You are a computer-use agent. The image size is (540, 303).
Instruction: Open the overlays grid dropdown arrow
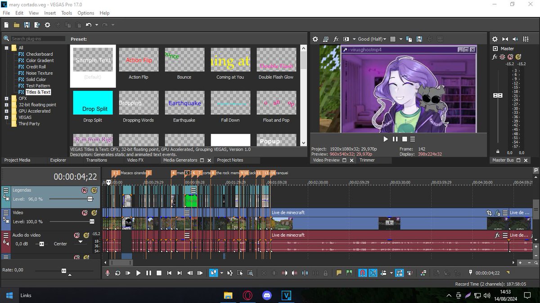(400, 39)
